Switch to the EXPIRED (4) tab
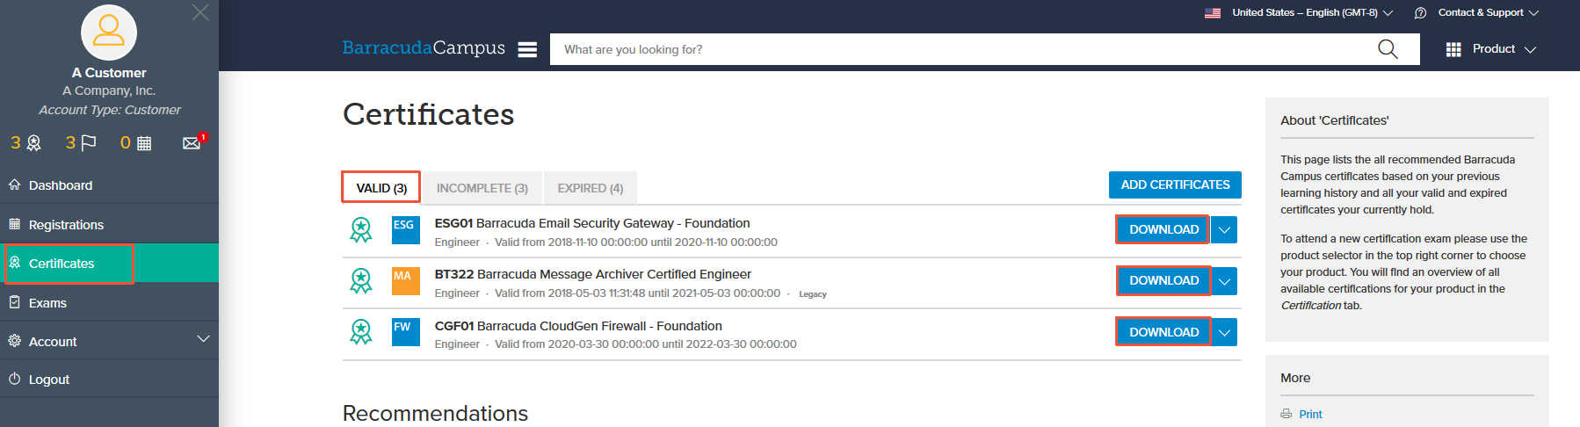The width and height of the screenshot is (1580, 427). 591,188
